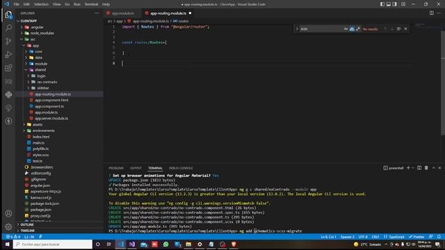Viewport: 445px width, 250px height.
Task: Open the Extensions view
Action: coord(8,68)
